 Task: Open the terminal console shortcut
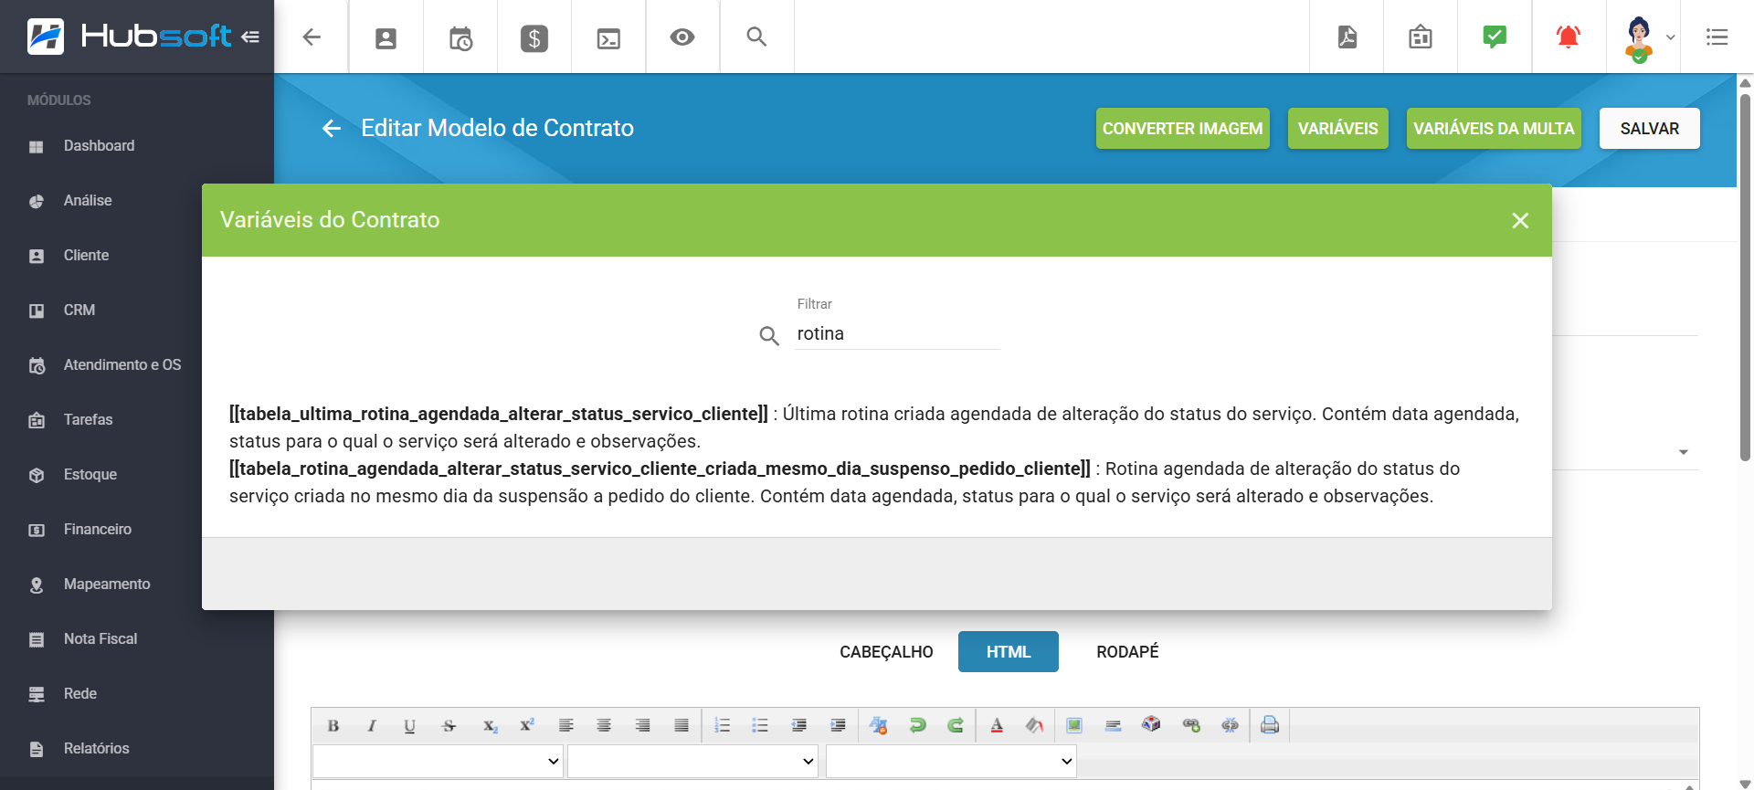(608, 37)
